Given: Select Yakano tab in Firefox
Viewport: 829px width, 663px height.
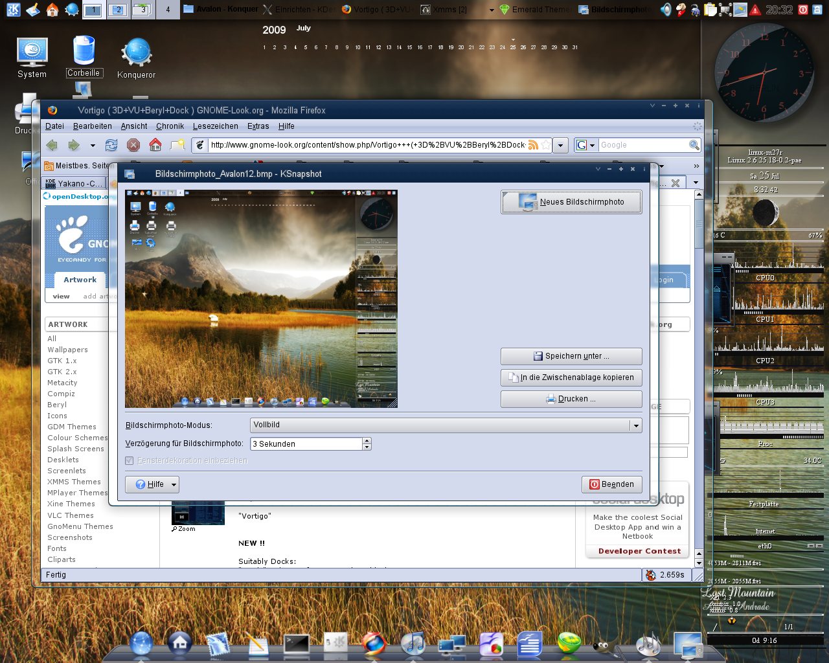Looking at the screenshot, I should click(x=73, y=183).
